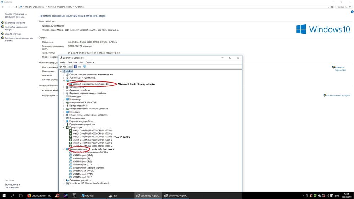Expand Системные устройства category
The width and height of the screenshot is (354, 199).
click(x=64, y=180)
